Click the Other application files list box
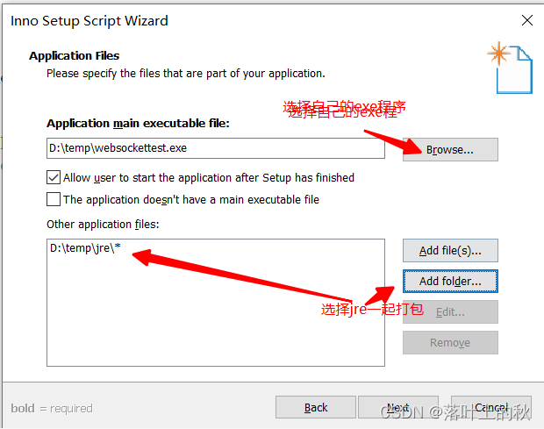Image resolution: width=544 pixels, height=429 pixels. click(216, 303)
